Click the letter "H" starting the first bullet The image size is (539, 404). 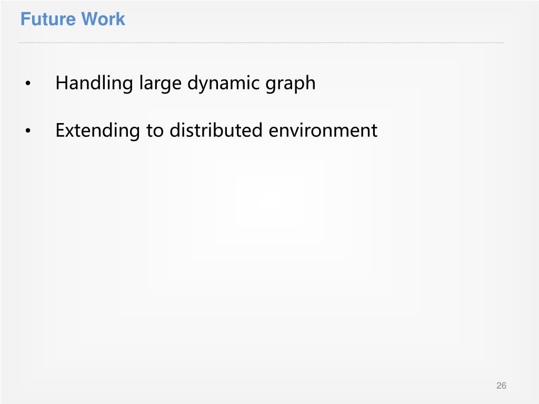[x=61, y=83]
